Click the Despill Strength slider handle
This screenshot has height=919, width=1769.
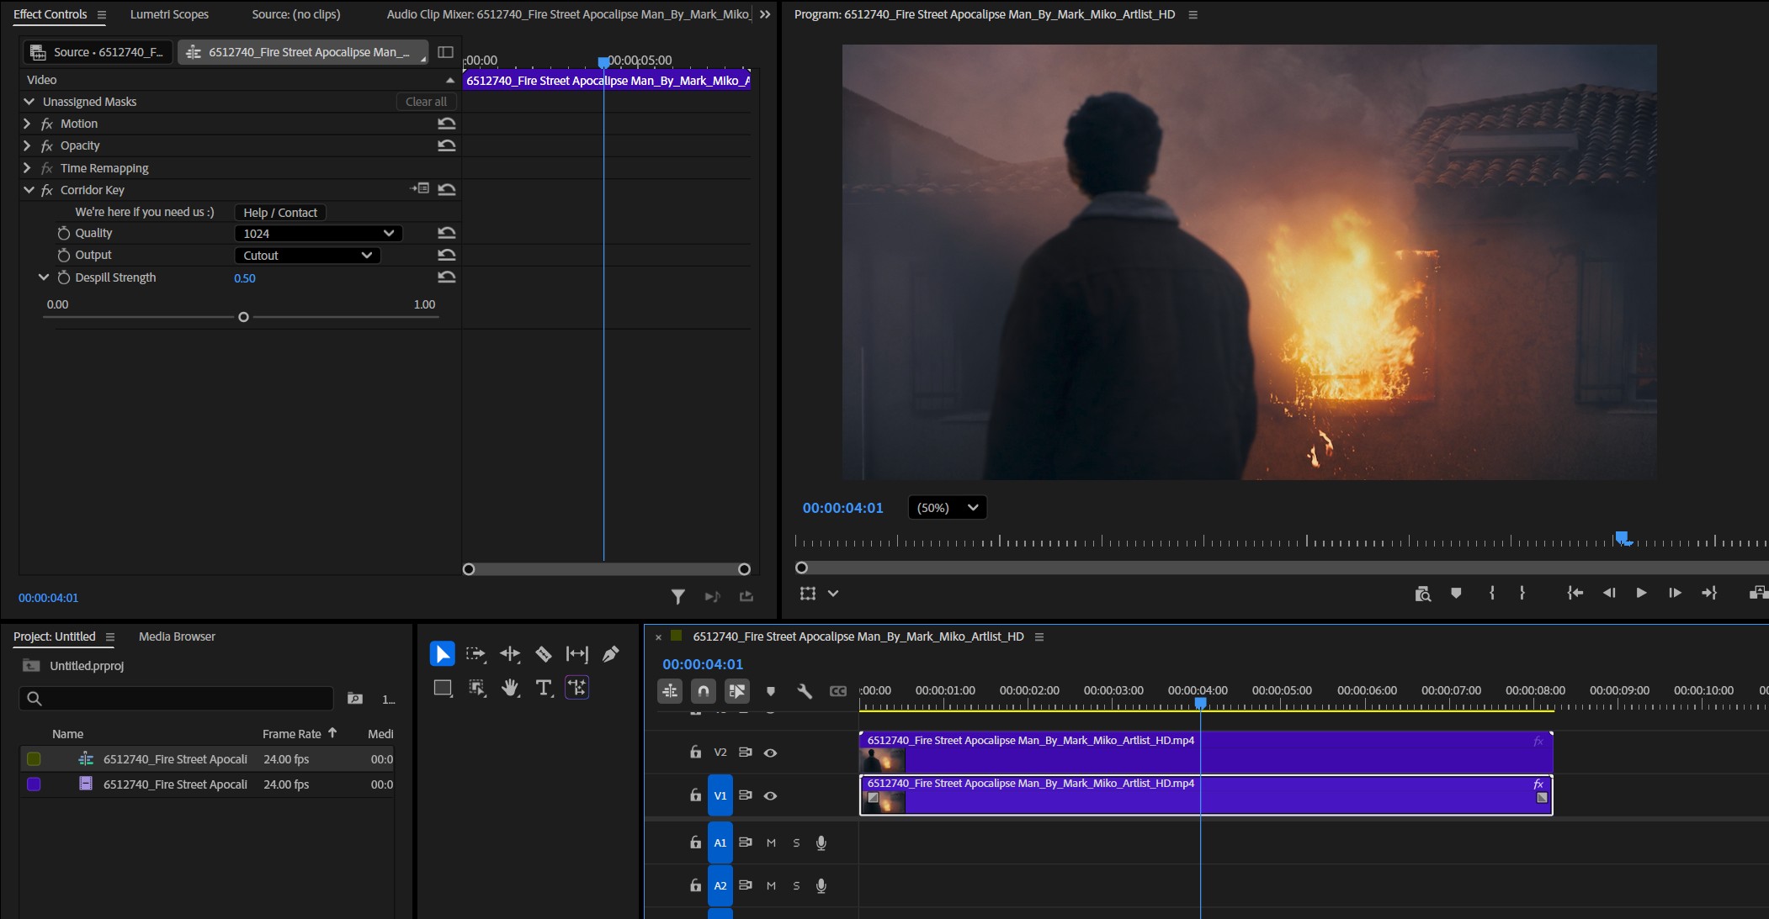(243, 317)
